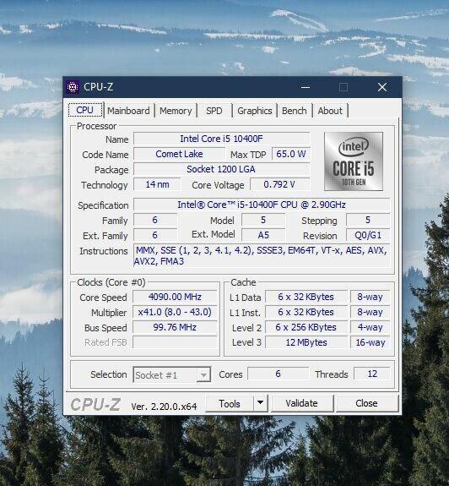Viewport: 449px width, 486px height.
Task: Expand the Tools dropdown arrow
Action: pyautogui.click(x=261, y=403)
